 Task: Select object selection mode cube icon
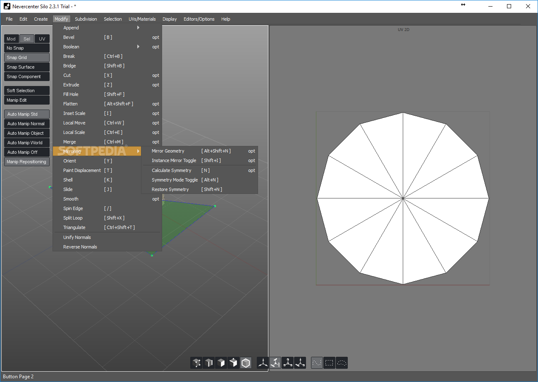coord(246,363)
